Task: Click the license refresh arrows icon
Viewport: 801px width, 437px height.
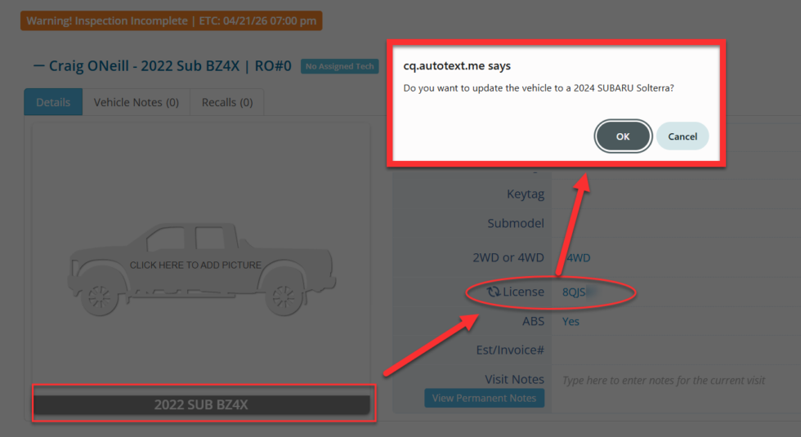Action: coord(493,292)
